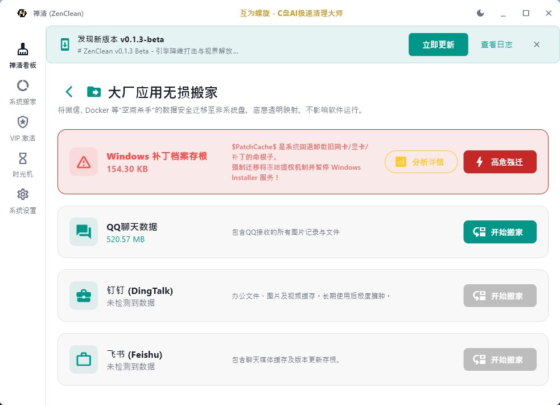The width and height of the screenshot is (560, 405).
Task: Go back using the left chevron arrow
Action: pos(69,91)
